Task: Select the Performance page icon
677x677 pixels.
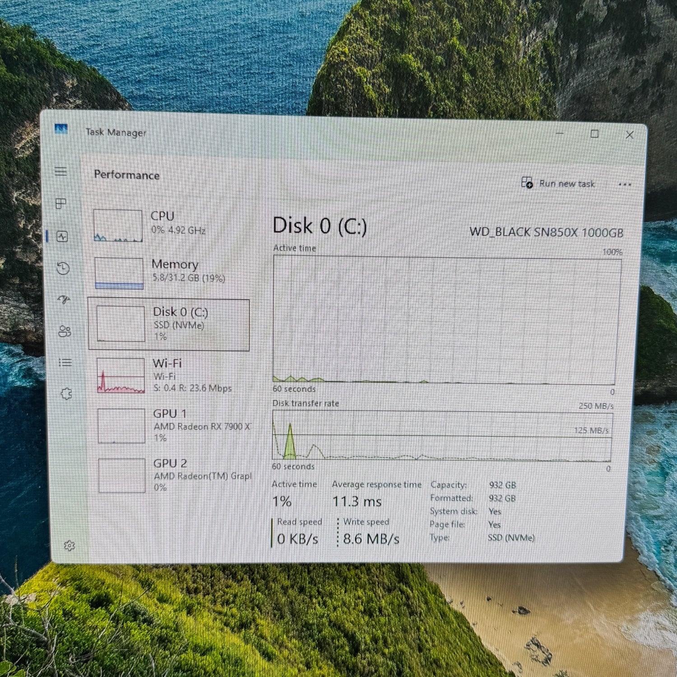Action: pyautogui.click(x=62, y=236)
